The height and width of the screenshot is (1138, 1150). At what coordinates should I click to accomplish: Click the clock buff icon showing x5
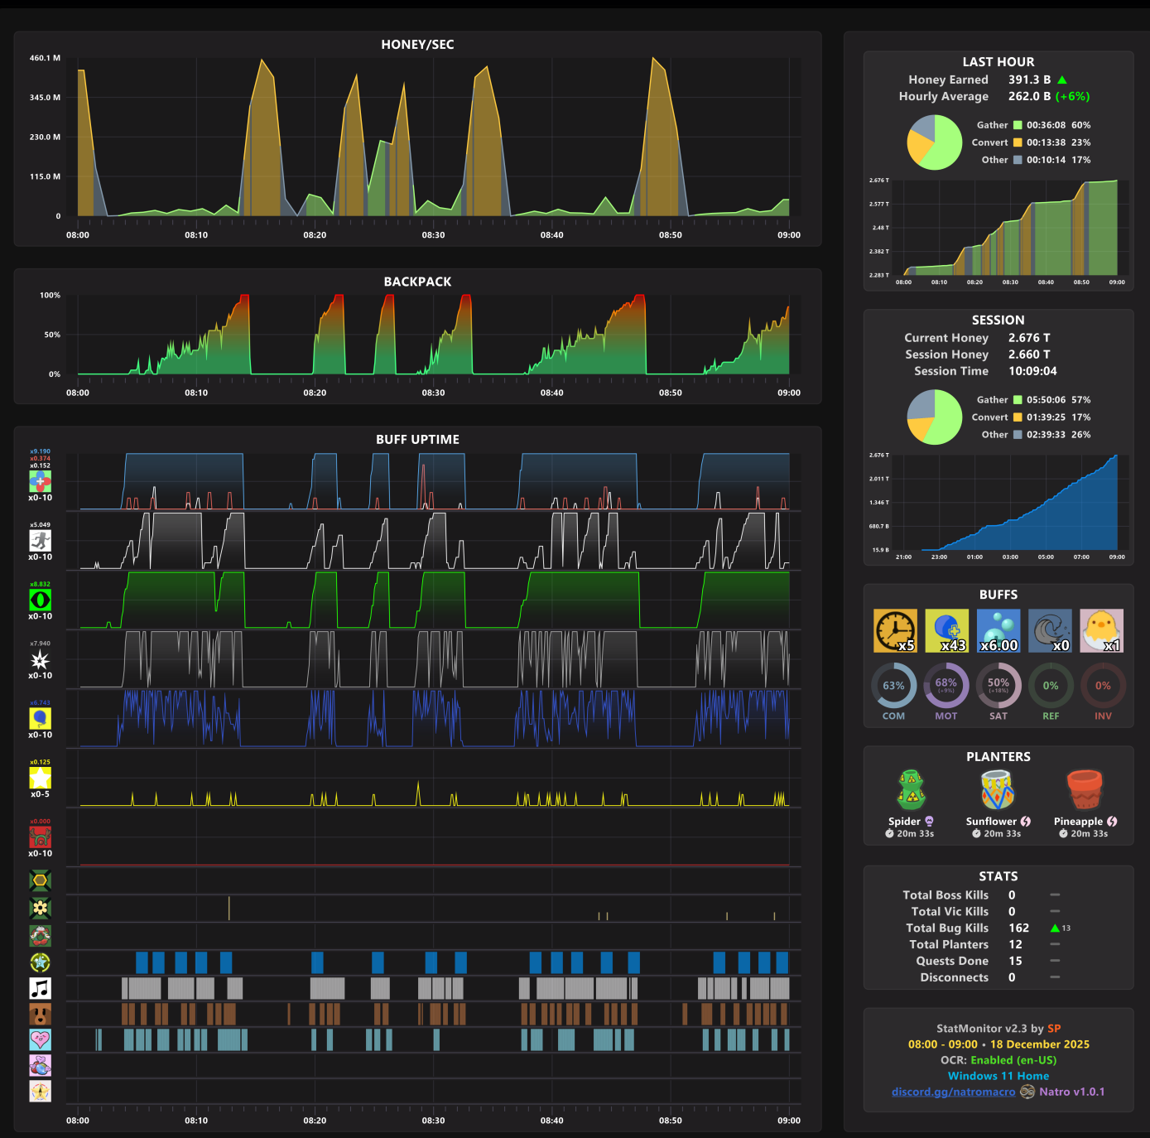(x=895, y=631)
